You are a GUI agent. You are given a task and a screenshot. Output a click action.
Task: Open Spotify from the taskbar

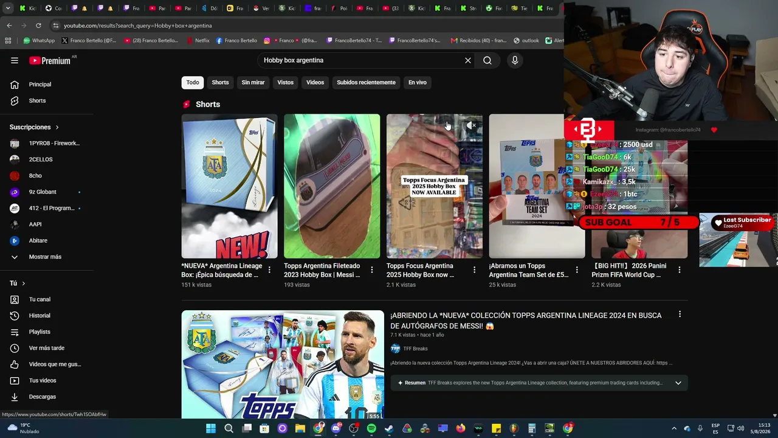click(x=371, y=428)
